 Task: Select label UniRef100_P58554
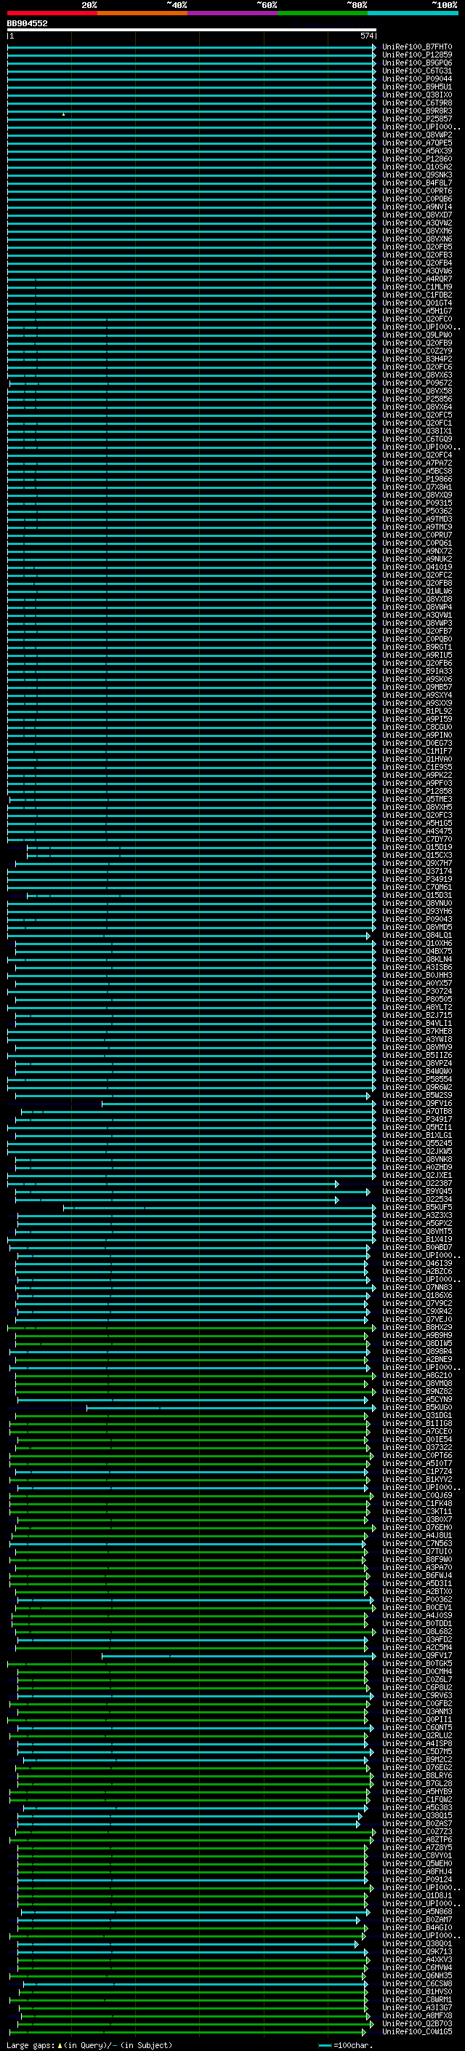[x=417, y=1080]
